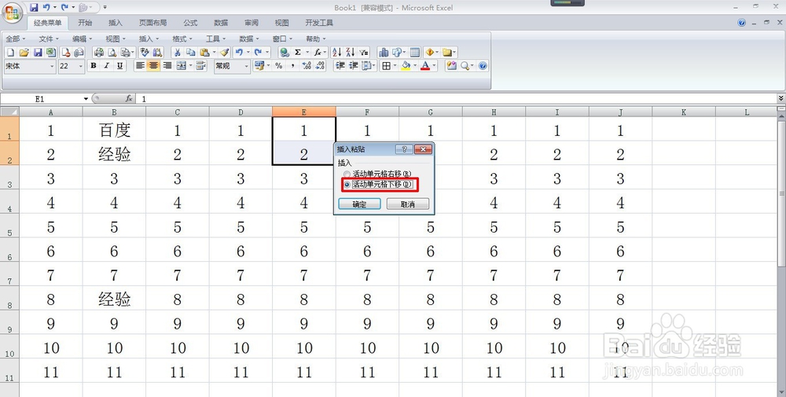
Task: Insert a column chart with the chart icon
Action: click(x=384, y=52)
